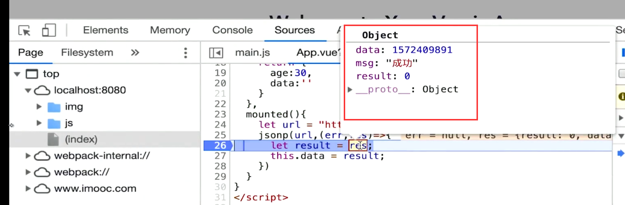Click line number 19 in the gutter
The width and height of the screenshot is (625, 205).
220,73
